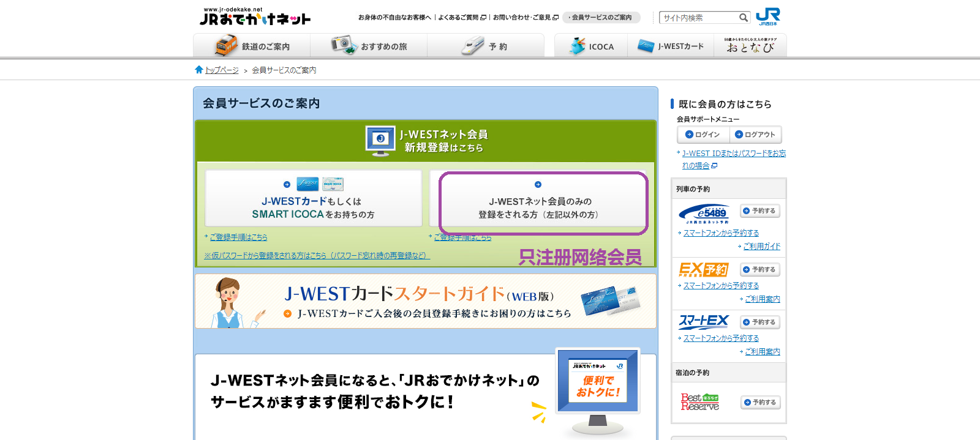Select the ICOCA navigation tab
The image size is (980, 440).
coord(591,46)
